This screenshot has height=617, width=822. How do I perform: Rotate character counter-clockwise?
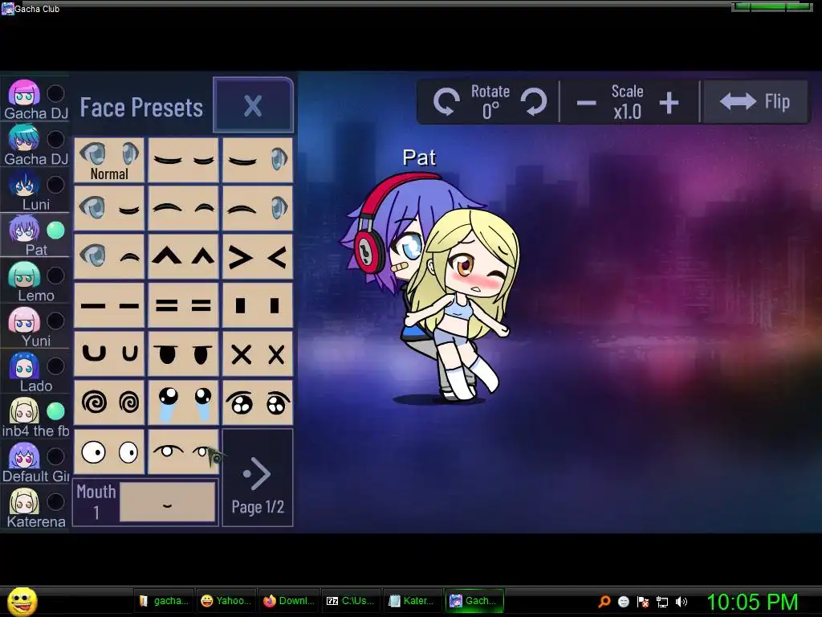click(x=446, y=102)
